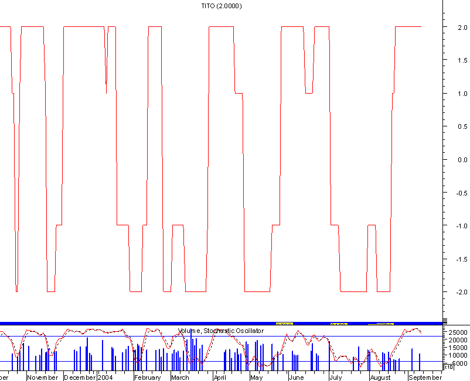Click the -1.0 axis value
The height and width of the screenshot is (381, 470).
click(x=462, y=226)
